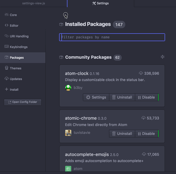Click the Updates cloud download icon
Image resolution: width=176 pixels, height=174 pixels.
click(x=7, y=78)
